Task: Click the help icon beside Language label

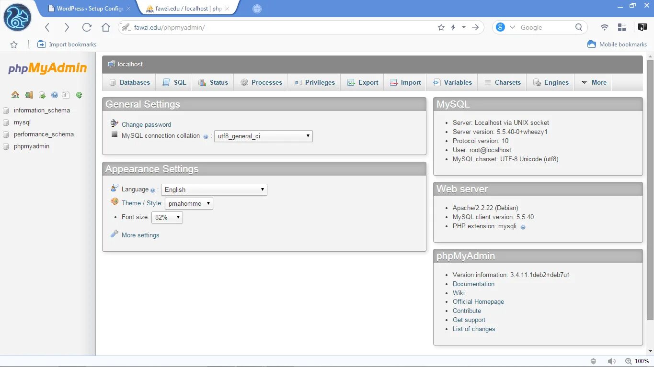Action: pyautogui.click(x=153, y=190)
